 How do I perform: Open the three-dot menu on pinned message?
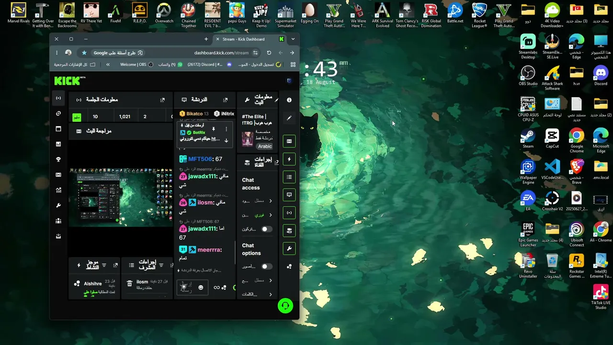coord(226,129)
